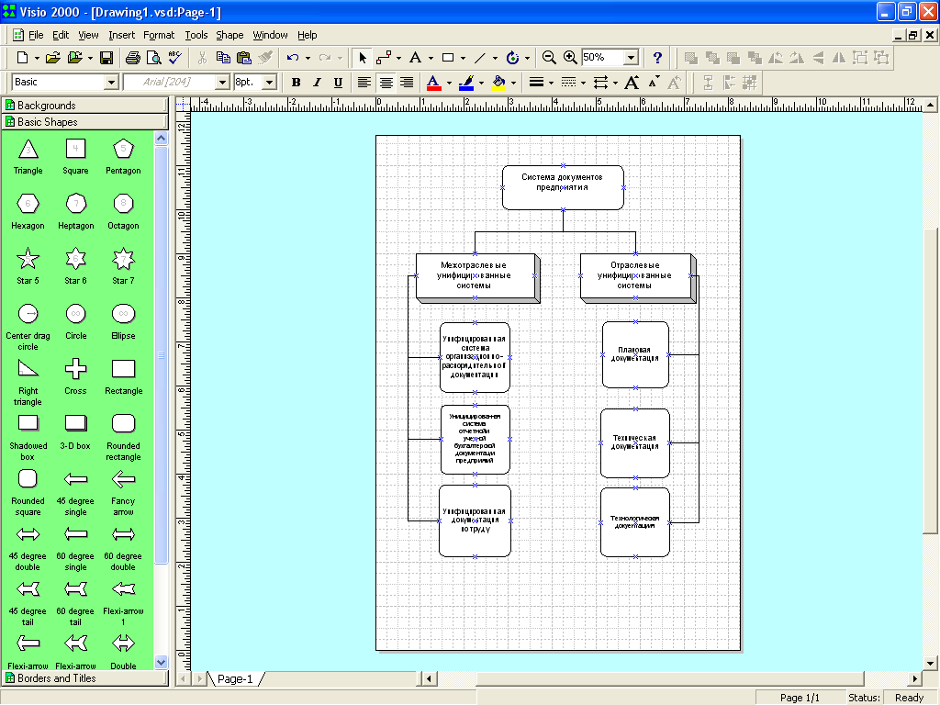Image resolution: width=940 pixels, height=705 pixels.
Task: Open the Arial font dropdown
Action: tap(222, 82)
